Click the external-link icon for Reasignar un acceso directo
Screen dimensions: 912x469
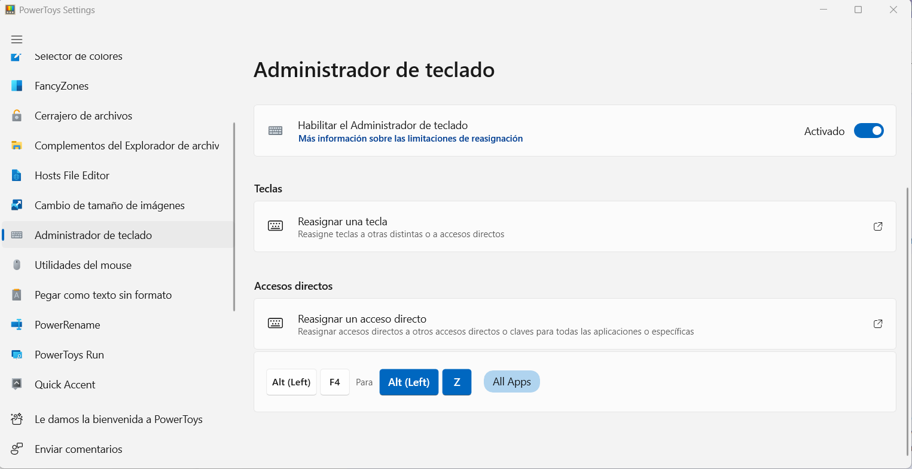(x=878, y=324)
